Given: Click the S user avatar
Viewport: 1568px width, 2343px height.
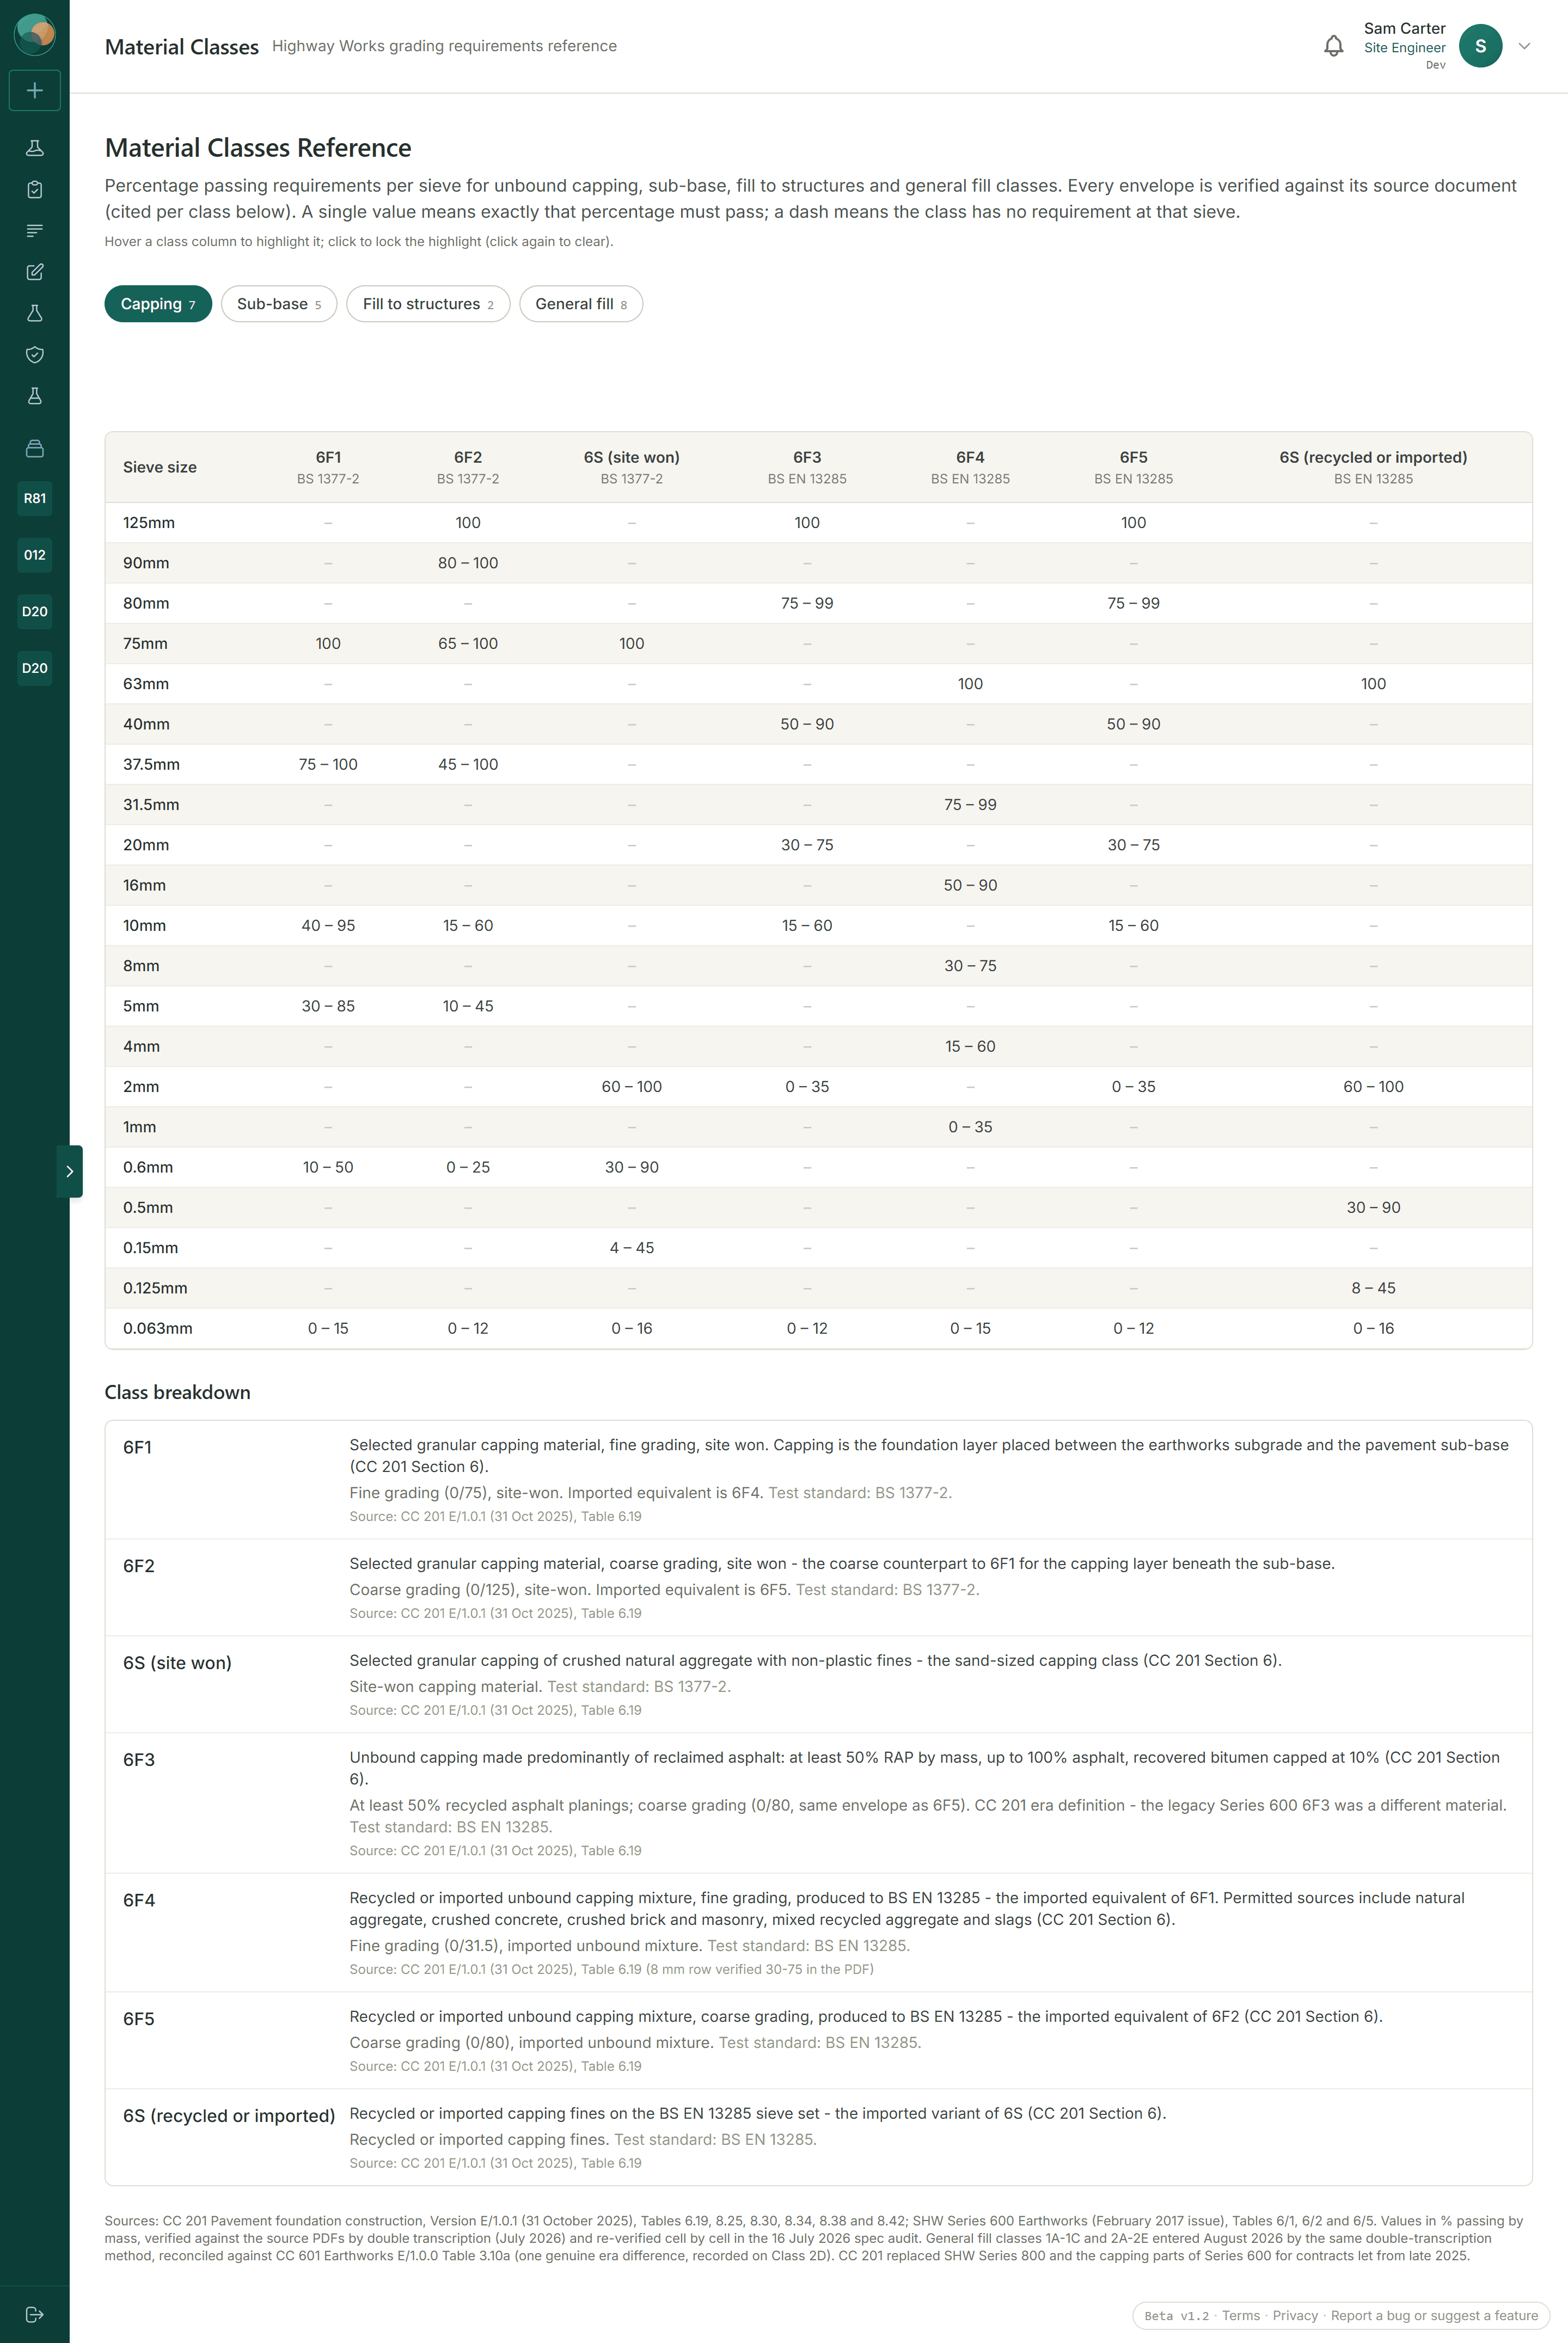Looking at the screenshot, I should [x=1480, y=46].
